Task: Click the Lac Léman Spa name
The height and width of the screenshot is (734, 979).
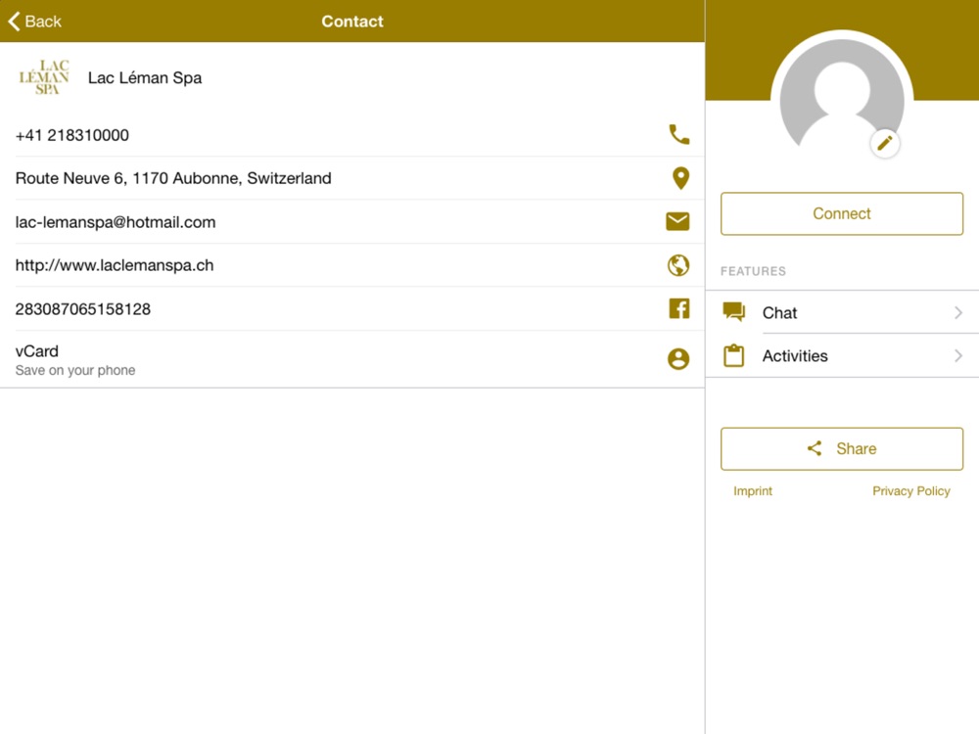Action: [x=145, y=78]
